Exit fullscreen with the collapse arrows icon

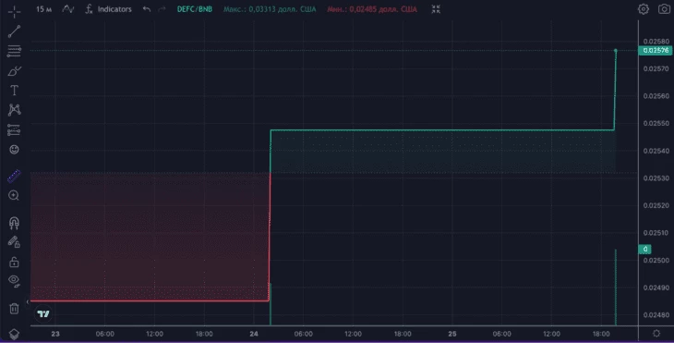click(x=436, y=9)
